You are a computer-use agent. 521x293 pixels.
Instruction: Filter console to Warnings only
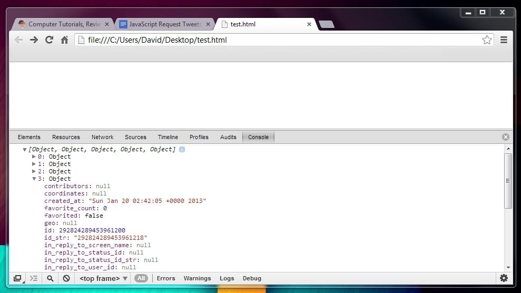click(x=197, y=278)
